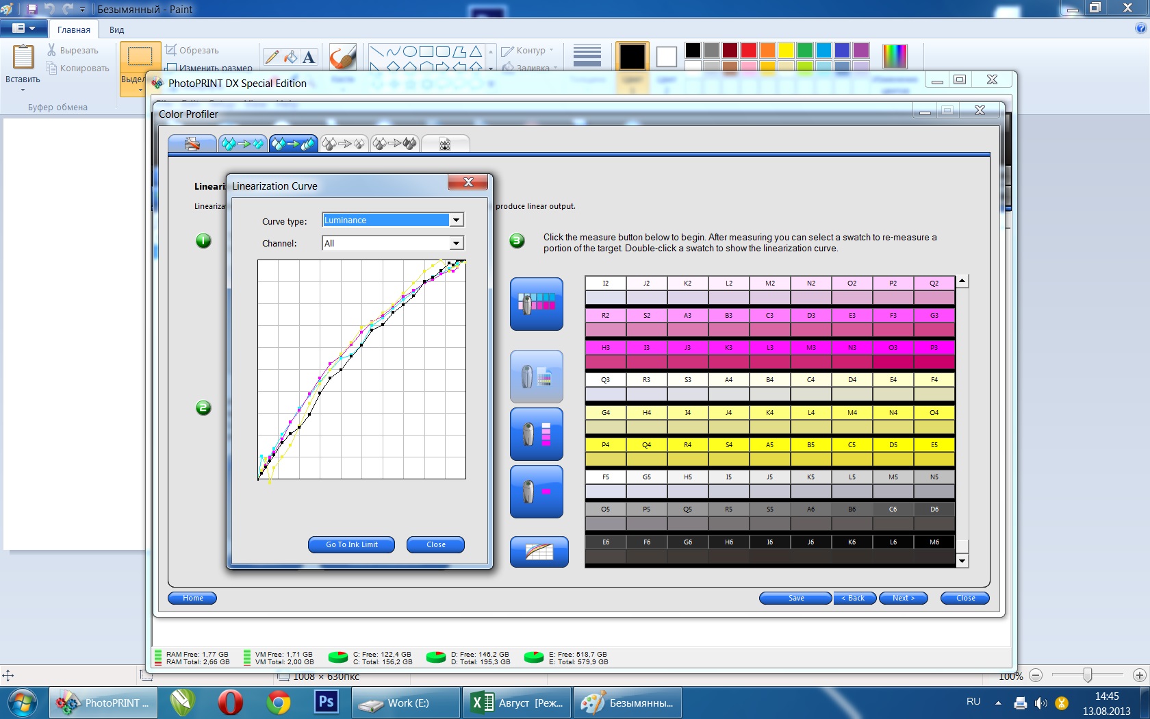Click the Paint quick-access Save icon
This screenshot has width=1150, height=719.
(x=32, y=9)
